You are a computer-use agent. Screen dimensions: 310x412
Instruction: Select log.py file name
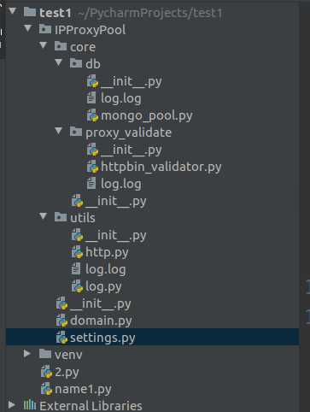[103, 287]
